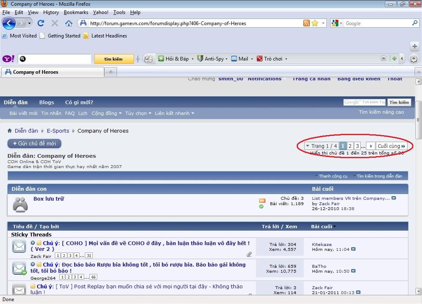Open Hỏi & Đáp Yahoo toolbar item
The height and width of the screenshot is (304, 422).
point(176,58)
